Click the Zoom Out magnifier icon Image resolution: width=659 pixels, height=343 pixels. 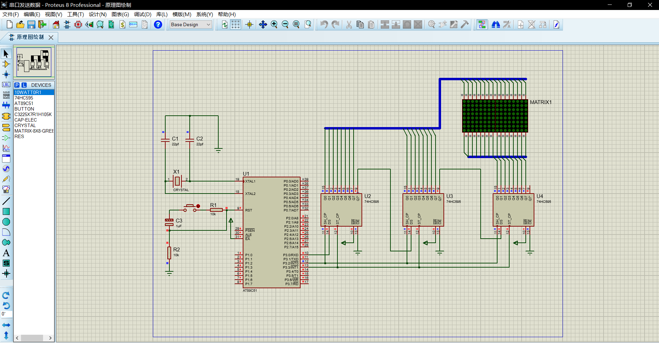[x=285, y=24]
